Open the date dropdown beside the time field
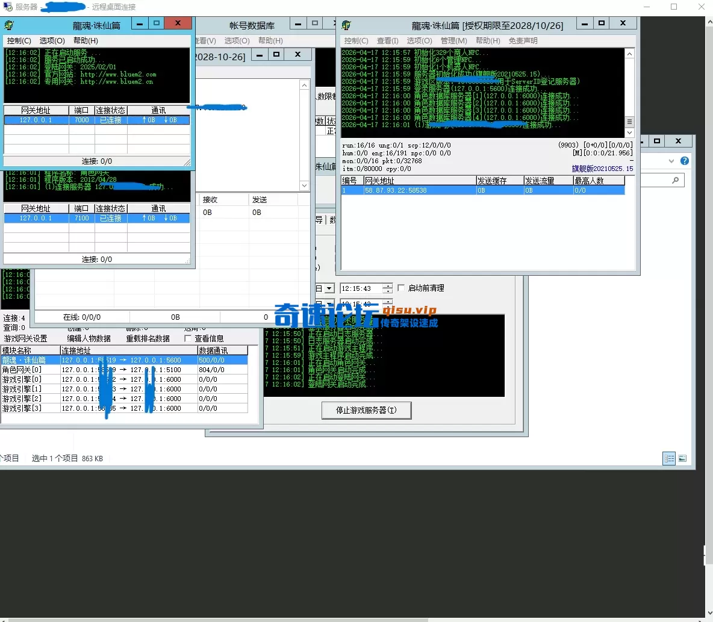The height and width of the screenshot is (622, 713). pos(329,288)
